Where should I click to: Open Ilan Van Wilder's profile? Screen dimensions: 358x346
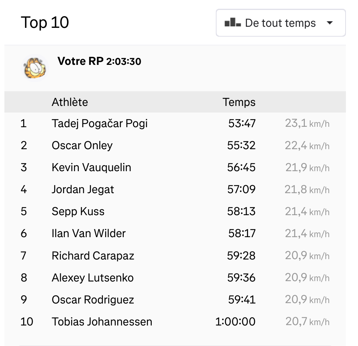(89, 233)
